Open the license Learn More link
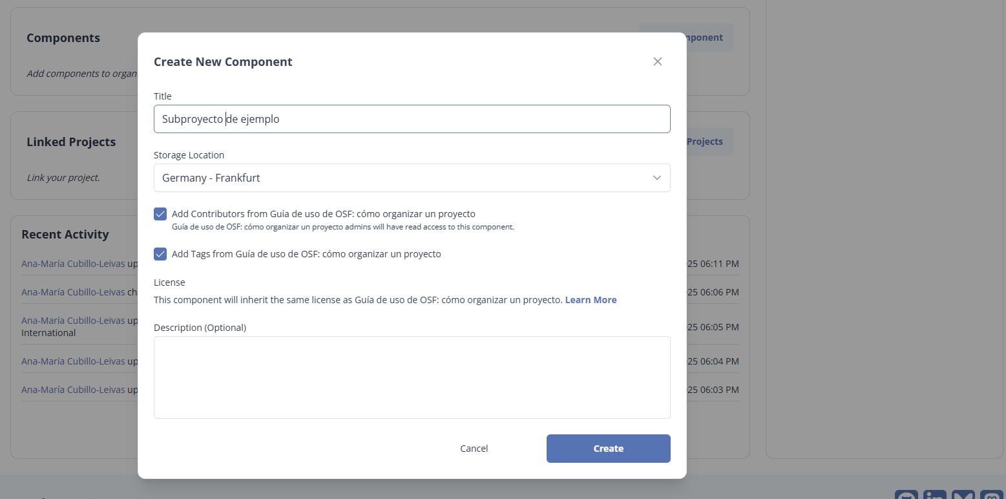This screenshot has width=1006, height=499. click(x=591, y=300)
